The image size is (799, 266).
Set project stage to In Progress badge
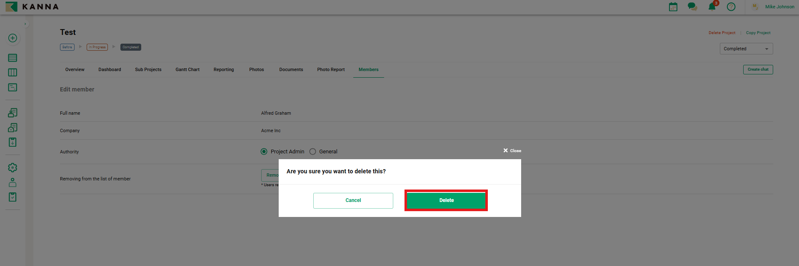(x=97, y=47)
